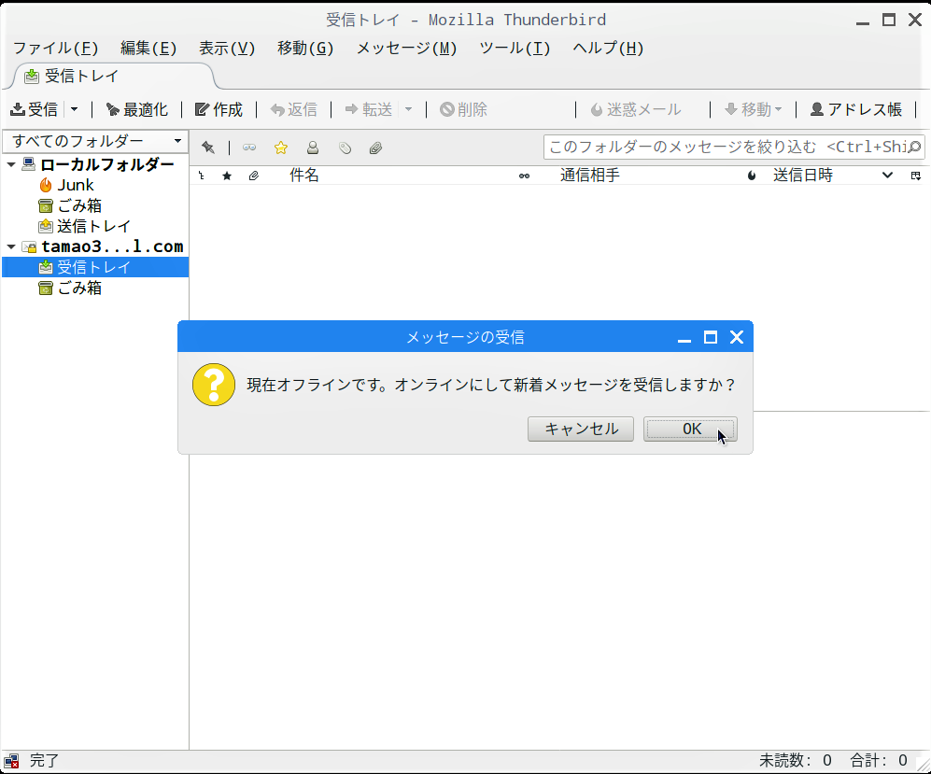The image size is (931, 774).
Task: Click the thread column header icon
Action: click(202, 176)
